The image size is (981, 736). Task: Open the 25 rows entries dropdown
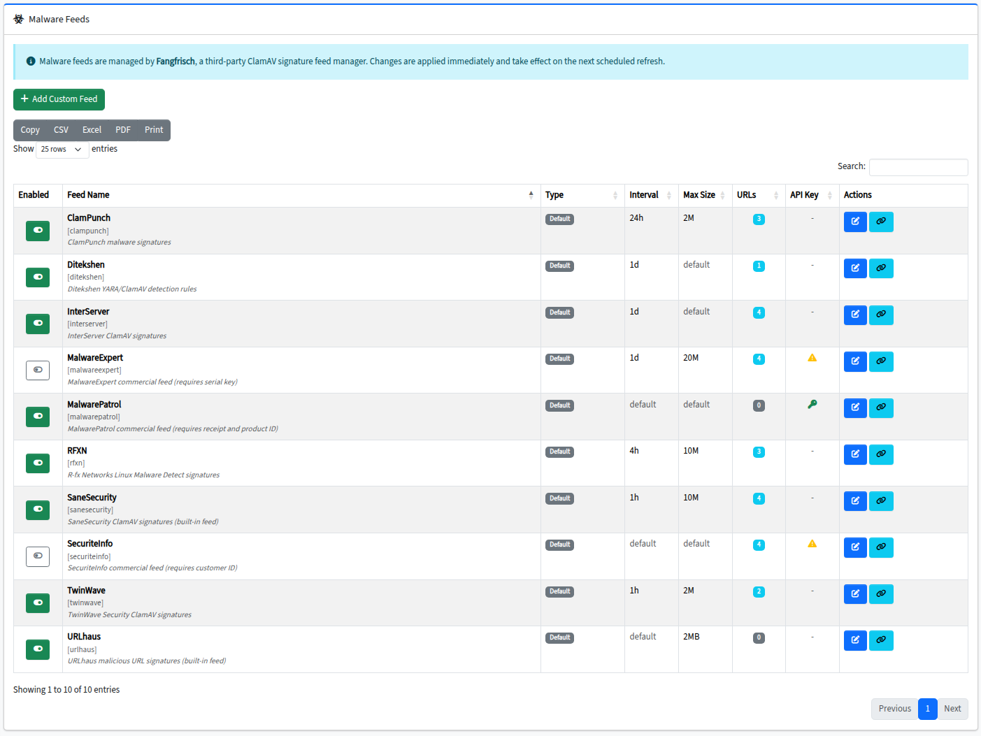(x=62, y=150)
